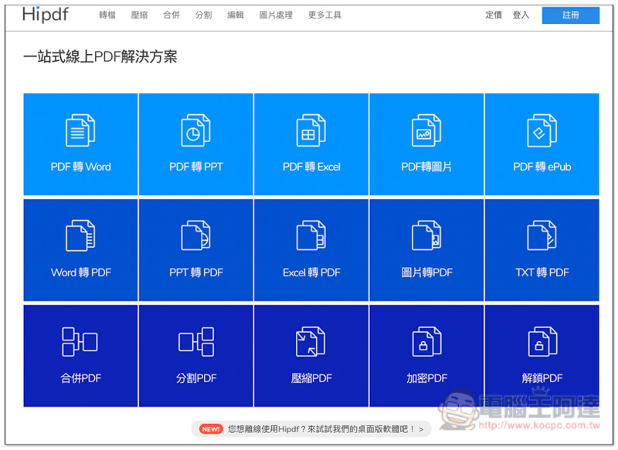Open the PDF 轉 PPT converter icon

(196, 130)
